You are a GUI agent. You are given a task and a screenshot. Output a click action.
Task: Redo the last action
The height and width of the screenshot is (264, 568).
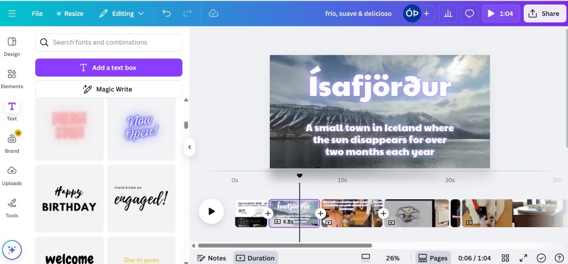[x=187, y=14]
